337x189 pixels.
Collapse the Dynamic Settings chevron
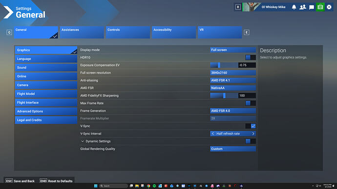click(83, 141)
